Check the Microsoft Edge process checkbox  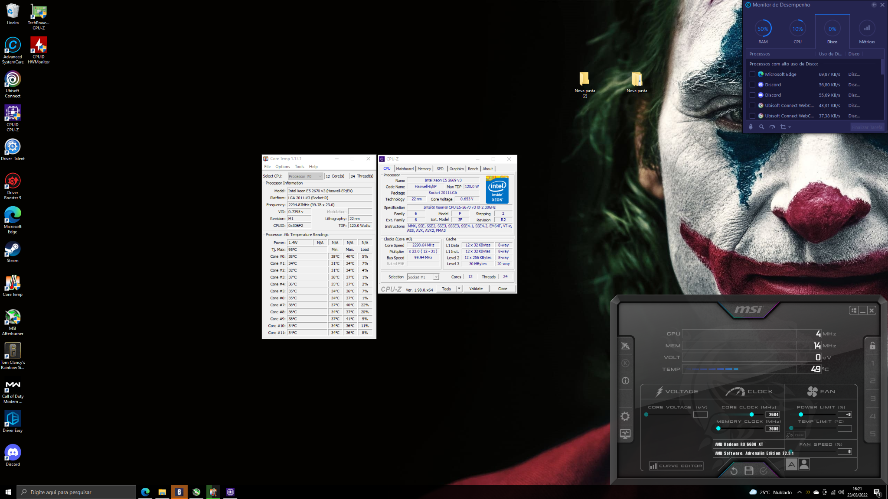[x=752, y=74]
